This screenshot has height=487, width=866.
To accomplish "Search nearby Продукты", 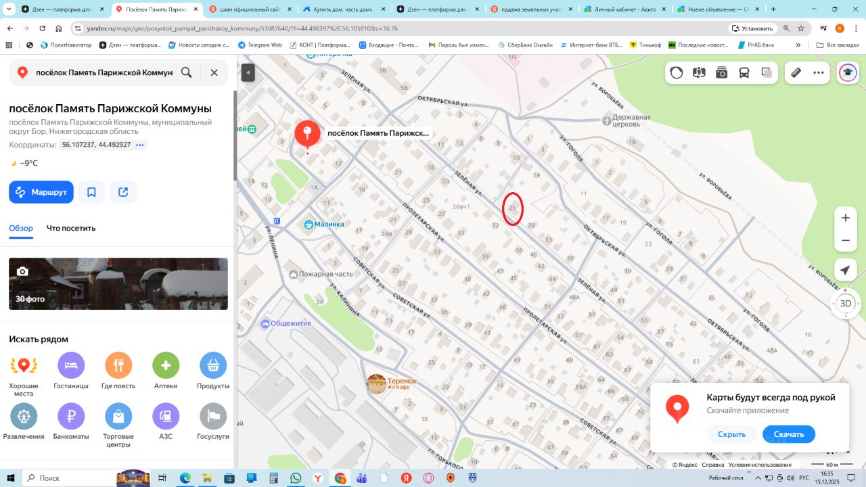I will click(213, 372).
